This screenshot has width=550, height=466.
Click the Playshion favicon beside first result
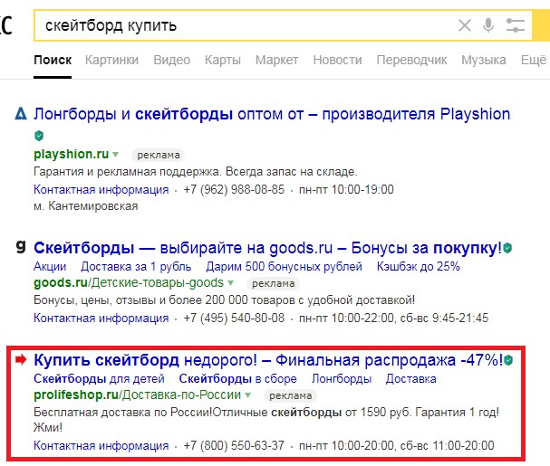click(x=21, y=114)
